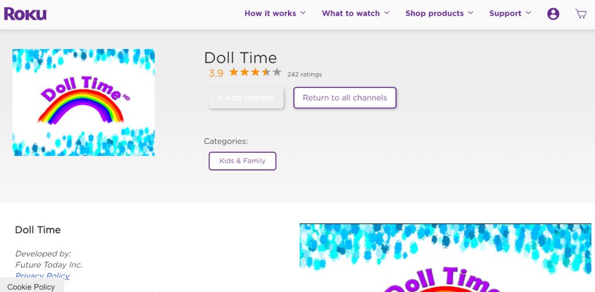The width and height of the screenshot is (595, 292).
Task: Open the Cookie Policy tab
Action: [31, 287]
